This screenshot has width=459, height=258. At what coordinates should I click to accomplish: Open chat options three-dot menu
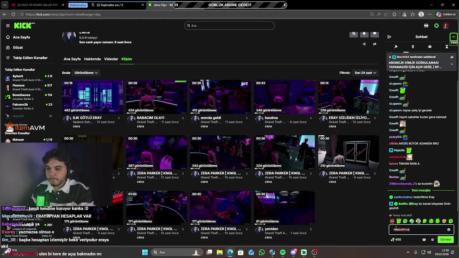point(454,37)
